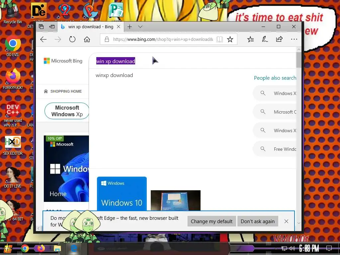Viewport: 340px width, 255px height.
Task: Go to SHOPPING HOME
Action: click(63, 91)
